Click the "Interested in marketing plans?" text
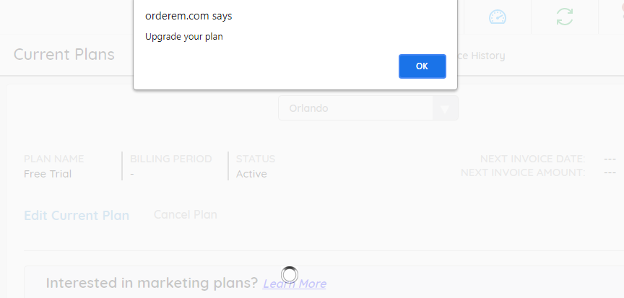Viewport: 624px width, 298px height. point(152,283)
